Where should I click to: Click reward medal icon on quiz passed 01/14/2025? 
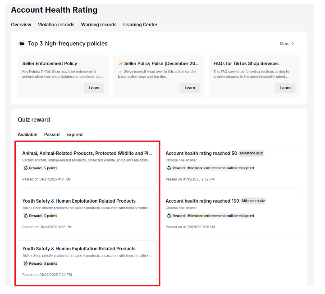point(25,216)
